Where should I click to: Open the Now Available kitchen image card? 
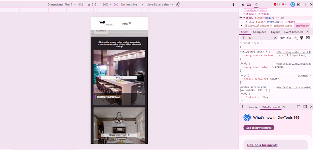click(119, 125)
